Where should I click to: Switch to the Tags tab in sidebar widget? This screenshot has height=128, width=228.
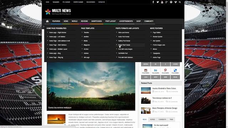tap(171, 119)
